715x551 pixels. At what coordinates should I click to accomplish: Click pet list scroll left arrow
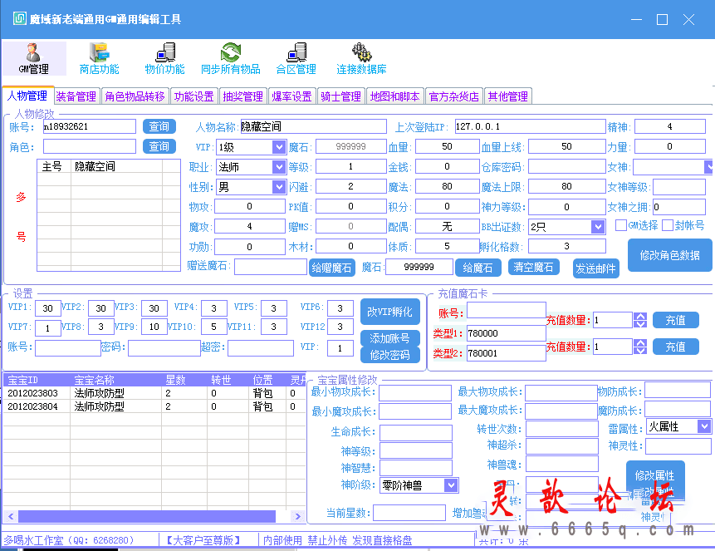(x=11, y=516)
